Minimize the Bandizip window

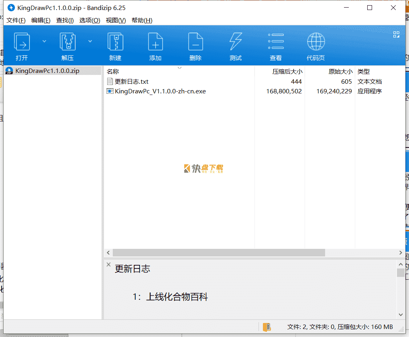[x=346, y=8]
